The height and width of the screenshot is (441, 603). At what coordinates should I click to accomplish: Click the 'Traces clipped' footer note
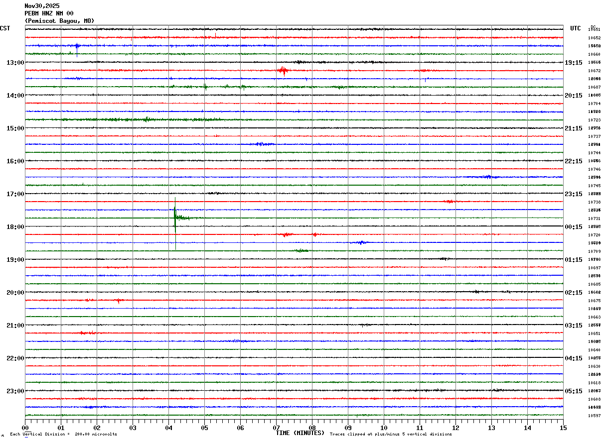click(391, 435)
